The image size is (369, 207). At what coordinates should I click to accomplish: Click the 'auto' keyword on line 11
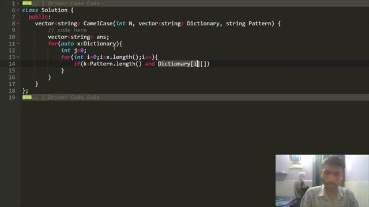(x=67, y=44)
